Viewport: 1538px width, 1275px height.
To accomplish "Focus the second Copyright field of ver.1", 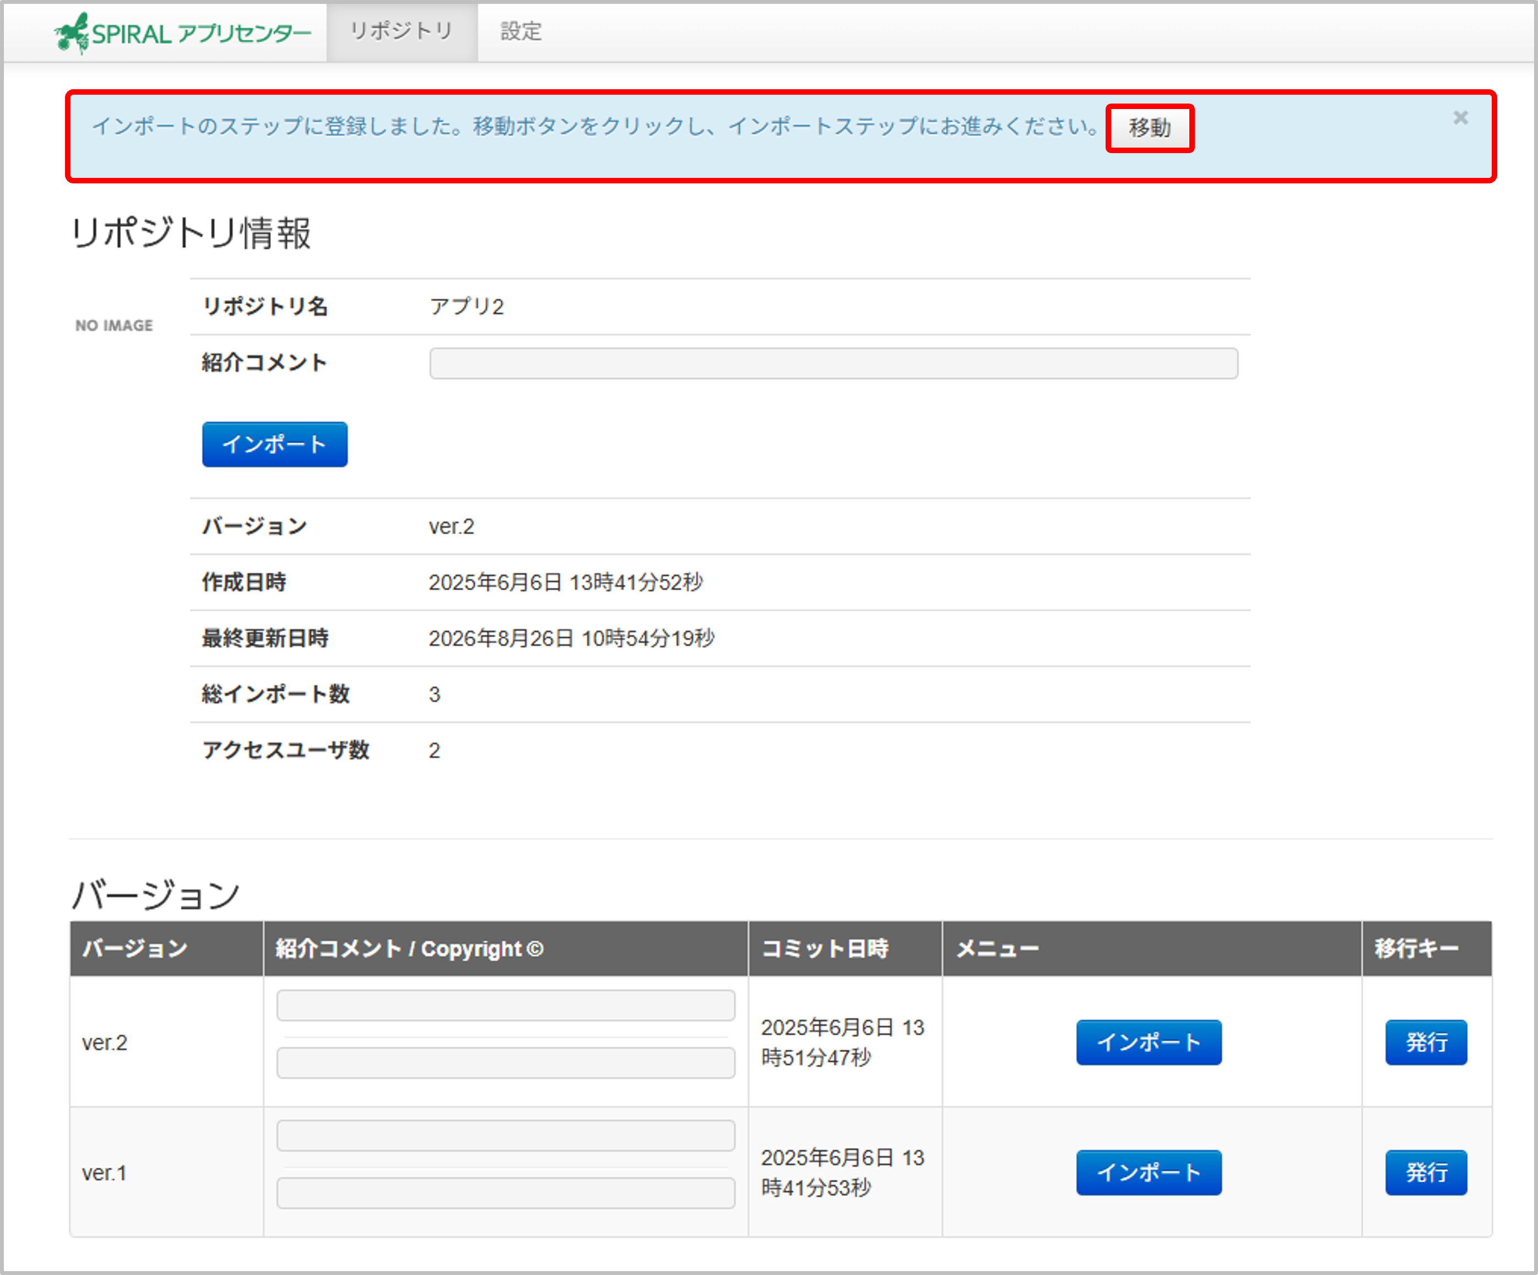I will (x=505, y=1193).
